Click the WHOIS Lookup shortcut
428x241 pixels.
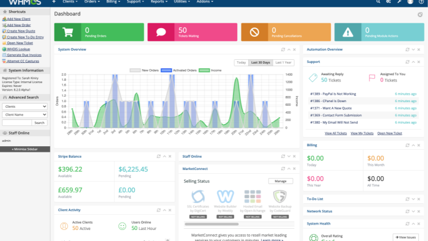tap(18, 49)
